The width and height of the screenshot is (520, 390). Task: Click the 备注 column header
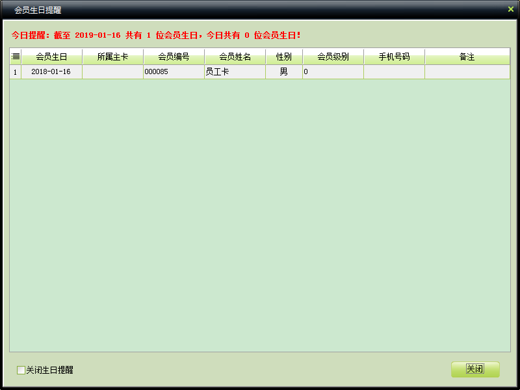tap(467, 57)
